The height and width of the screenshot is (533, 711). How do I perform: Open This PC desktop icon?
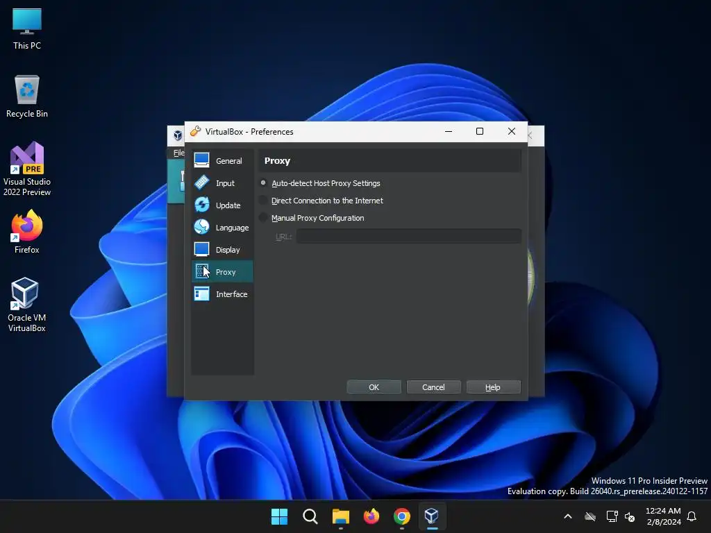tap(27, 28)
